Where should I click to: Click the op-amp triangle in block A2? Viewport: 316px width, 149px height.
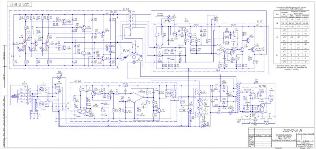click(x=138, y=97)
